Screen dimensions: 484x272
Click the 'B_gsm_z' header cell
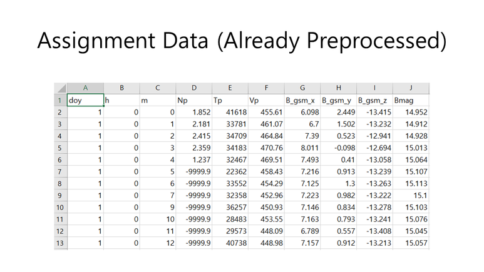(x=374, y=100)
